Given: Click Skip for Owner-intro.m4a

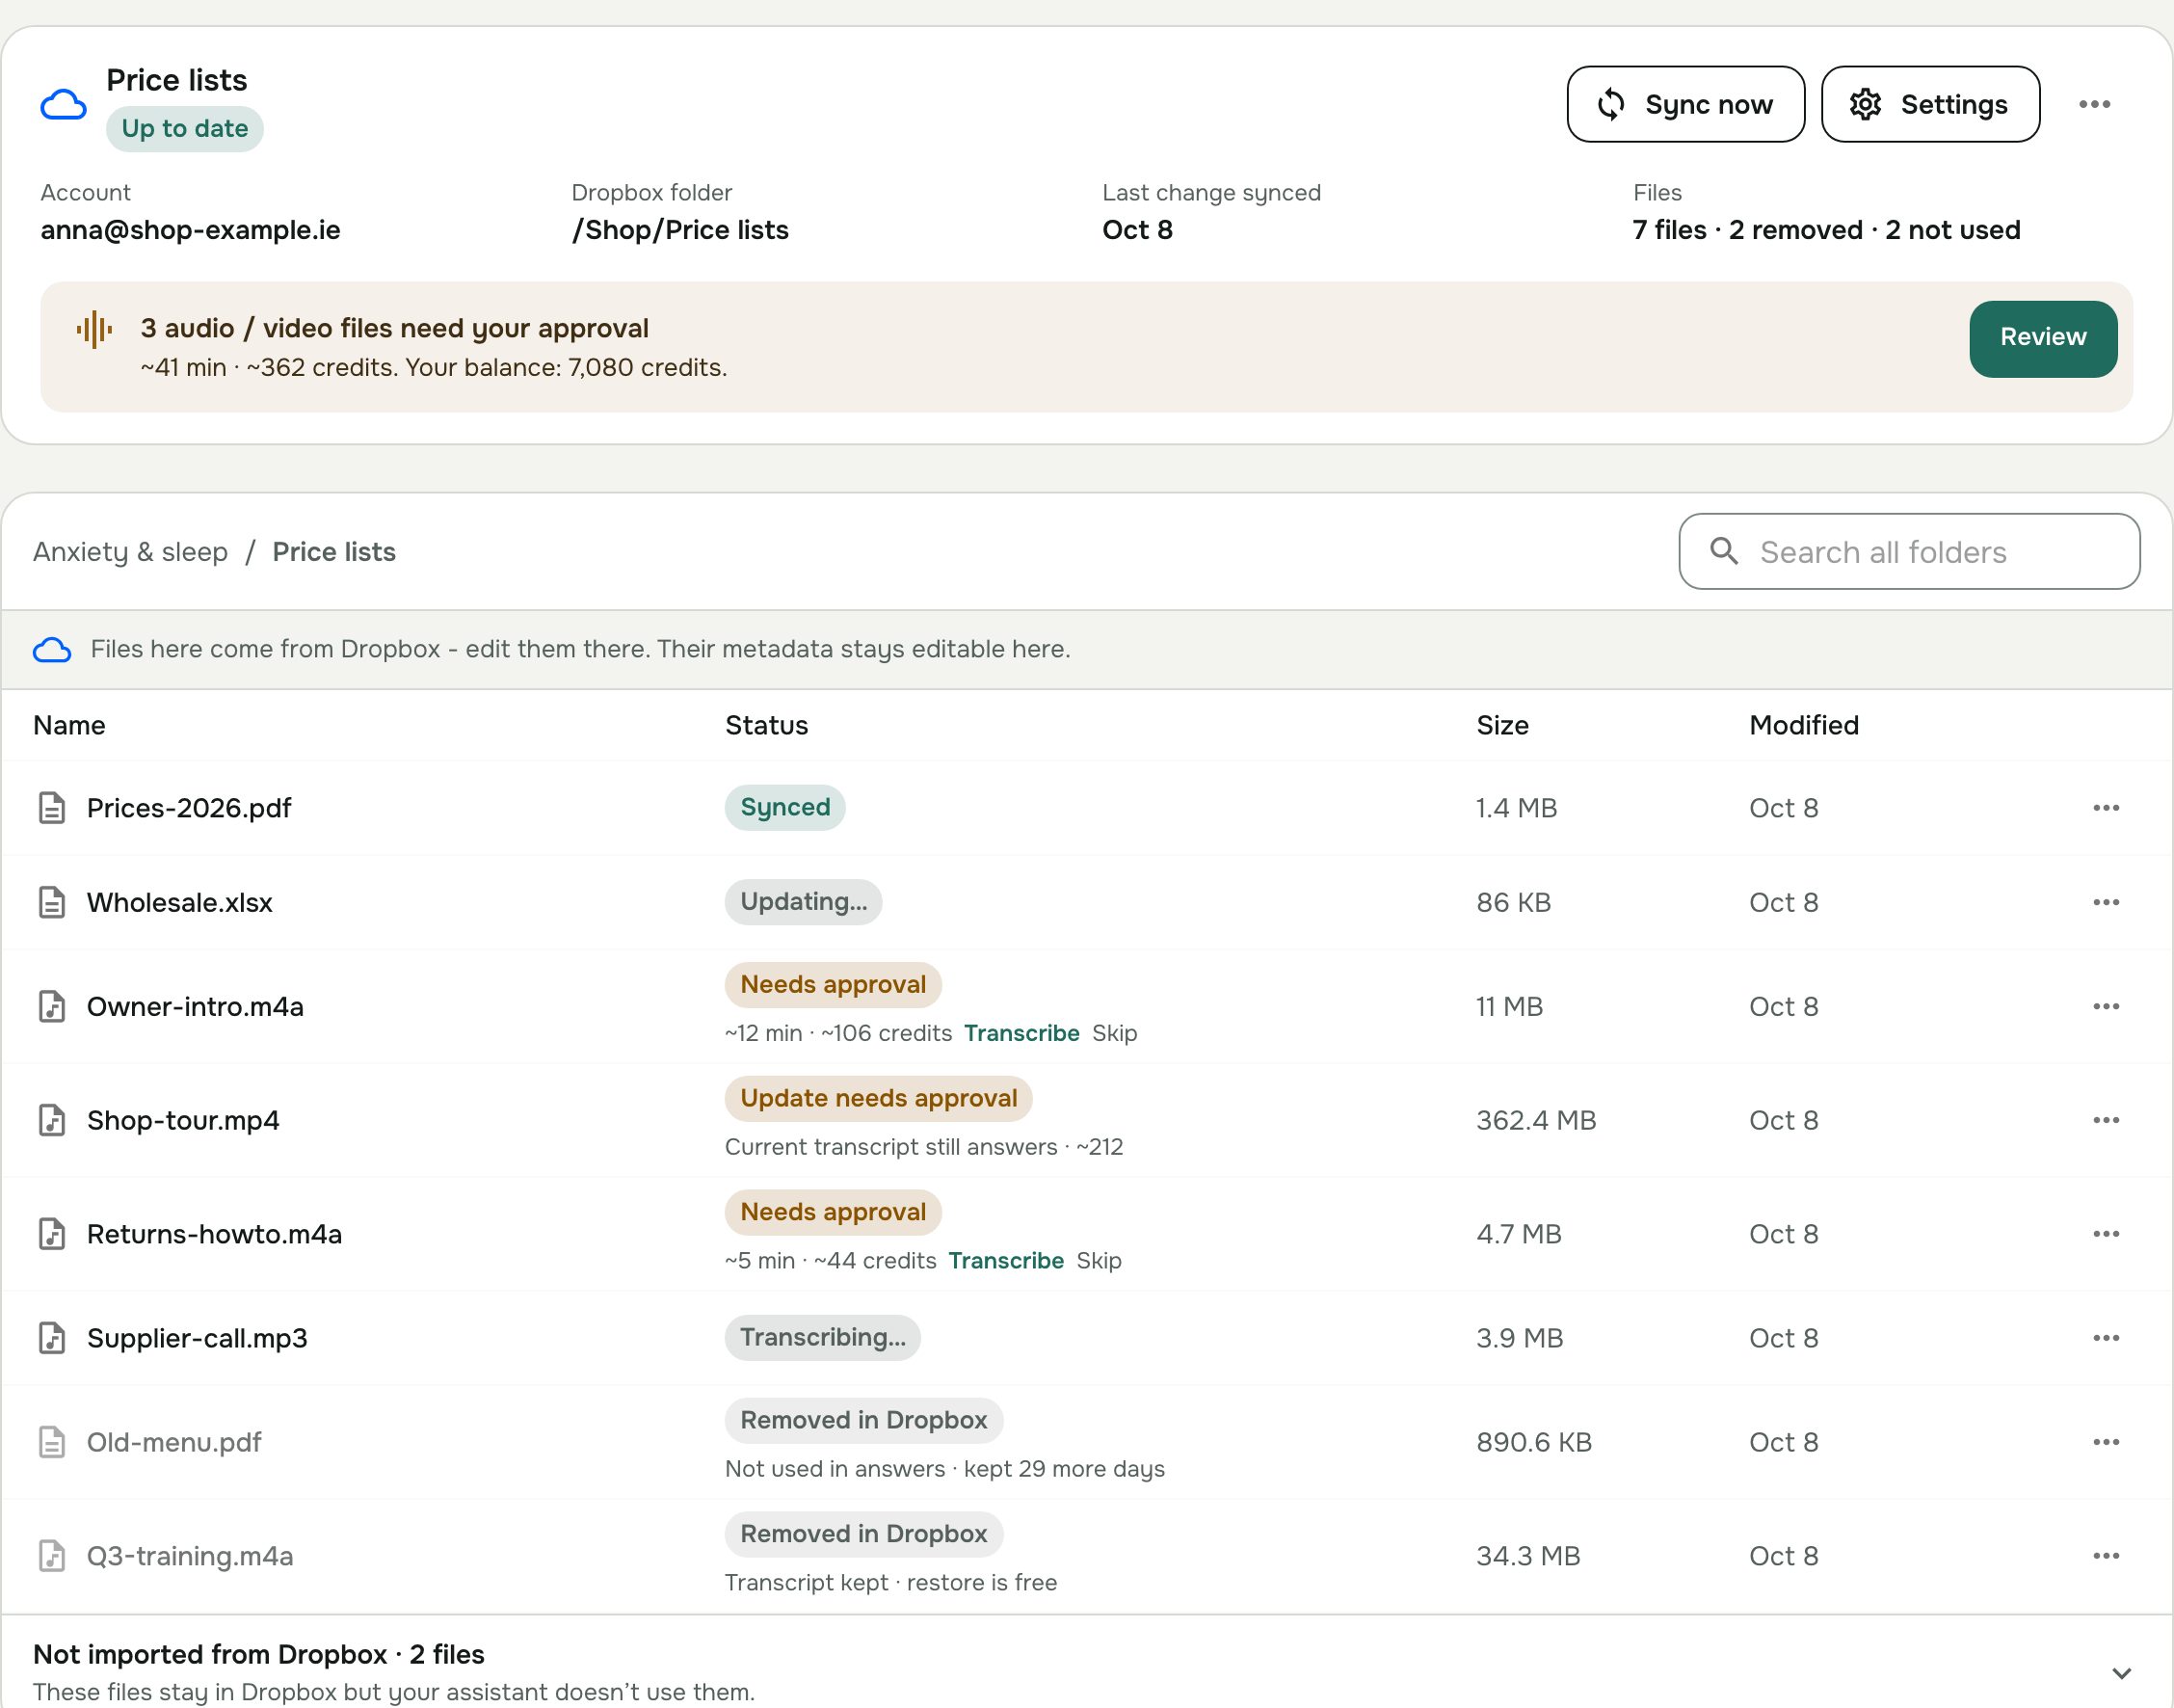Looking at the screenshot, I should click(1115, 1033).
